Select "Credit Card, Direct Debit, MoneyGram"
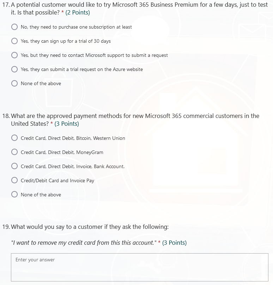Screen dimensions: 273x285 click(x=14, y=152)
